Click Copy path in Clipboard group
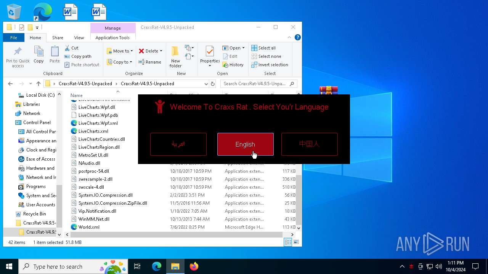The image size is (488, 274). 78,56
